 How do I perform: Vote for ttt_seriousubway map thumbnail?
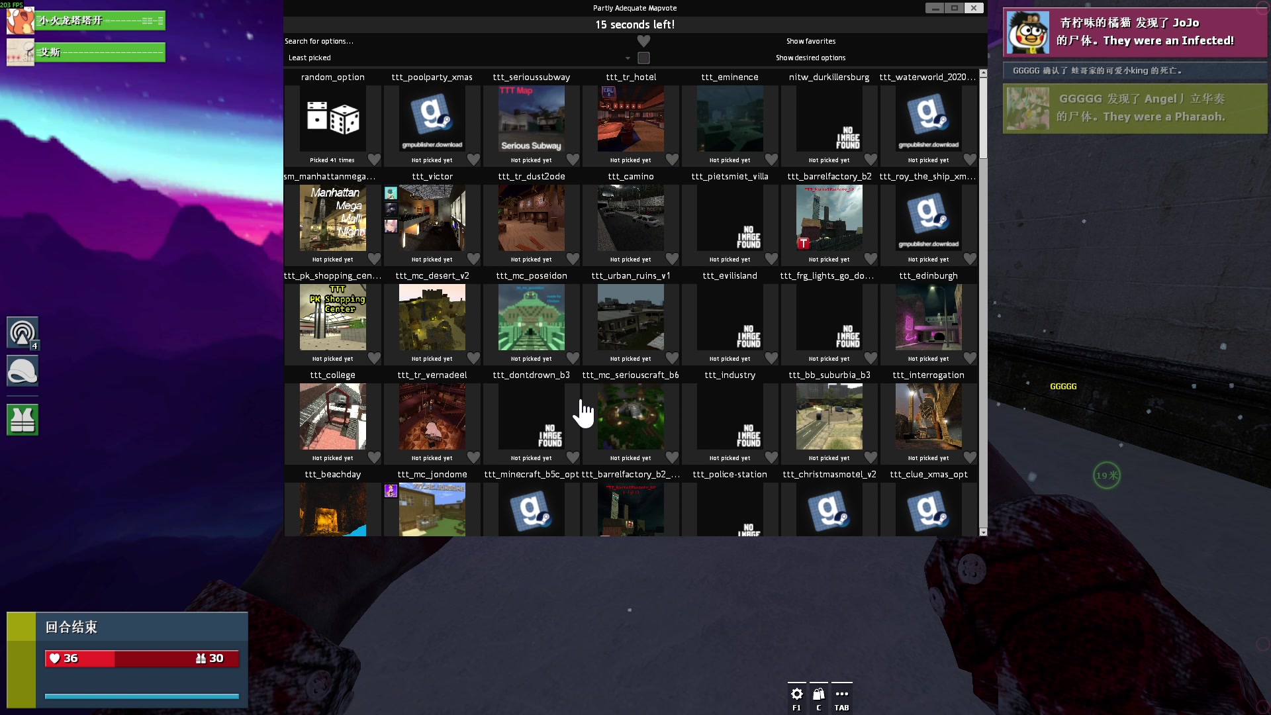pos(531,119)
